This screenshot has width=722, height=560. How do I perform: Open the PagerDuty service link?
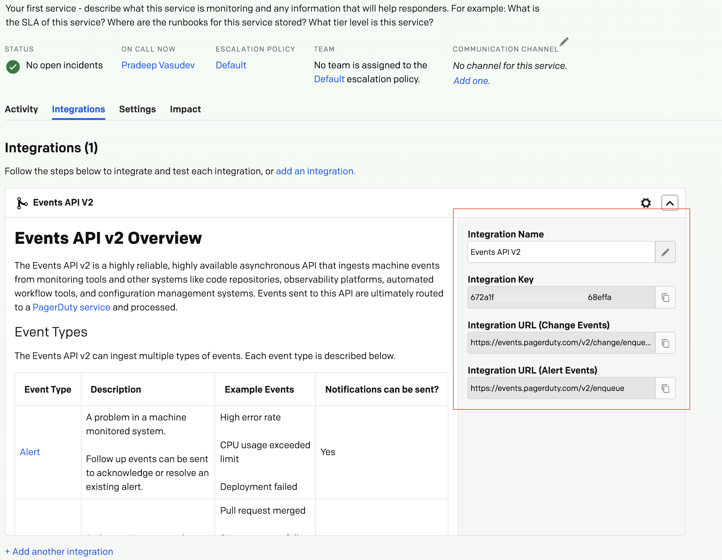pos(71,307)
